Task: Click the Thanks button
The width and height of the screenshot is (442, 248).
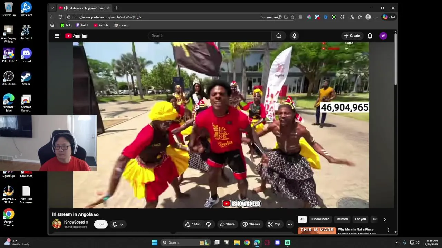Action: (x=251, y=224)
